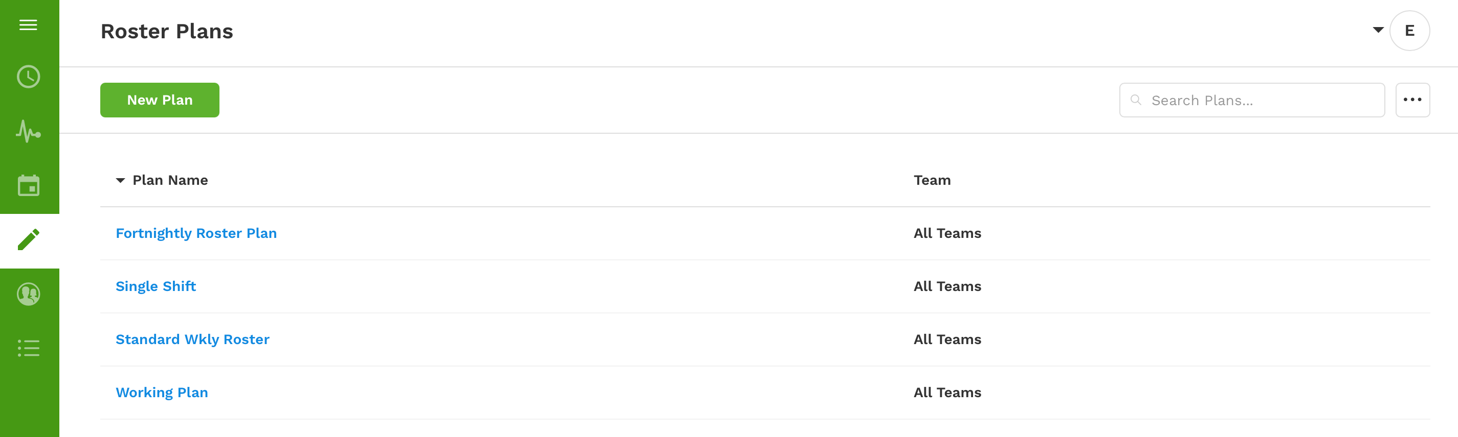Image resolution: width=1458 pixels, height=437 pixels.
Task: Click the search magnifier icon
Action: tap(1135, 100)
